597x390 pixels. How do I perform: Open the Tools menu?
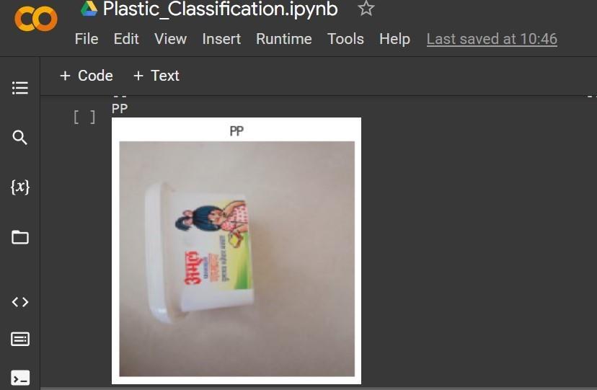pyautogui.click(x=345, y=39)
